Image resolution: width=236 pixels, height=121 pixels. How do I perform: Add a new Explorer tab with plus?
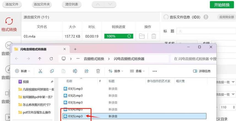point(75,49)
